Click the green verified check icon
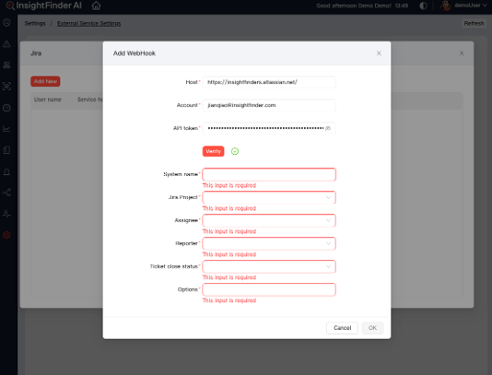 point(235,151)
